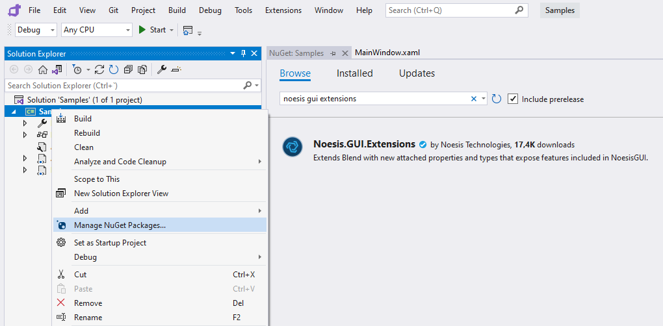This screenshot has width=663, height=326.
Task: Click the Show All Files icon
Action: coord(142,69)
